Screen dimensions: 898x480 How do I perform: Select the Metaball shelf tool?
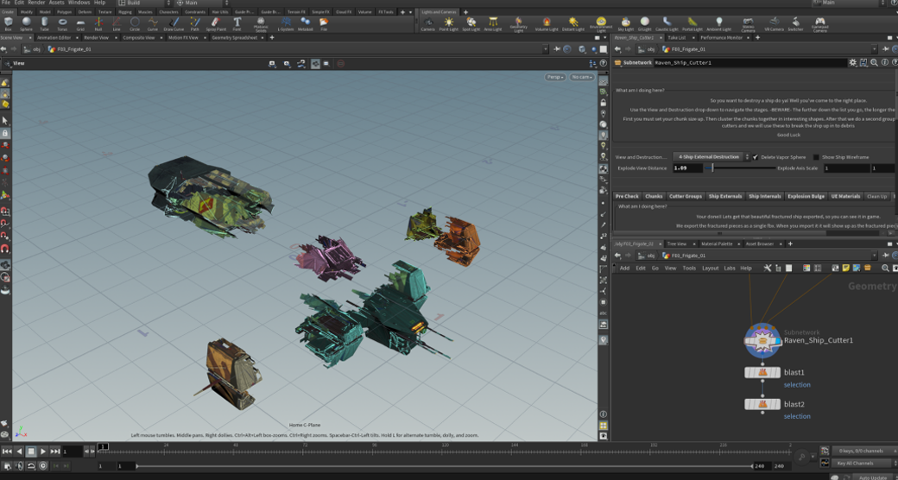point(305,23)
